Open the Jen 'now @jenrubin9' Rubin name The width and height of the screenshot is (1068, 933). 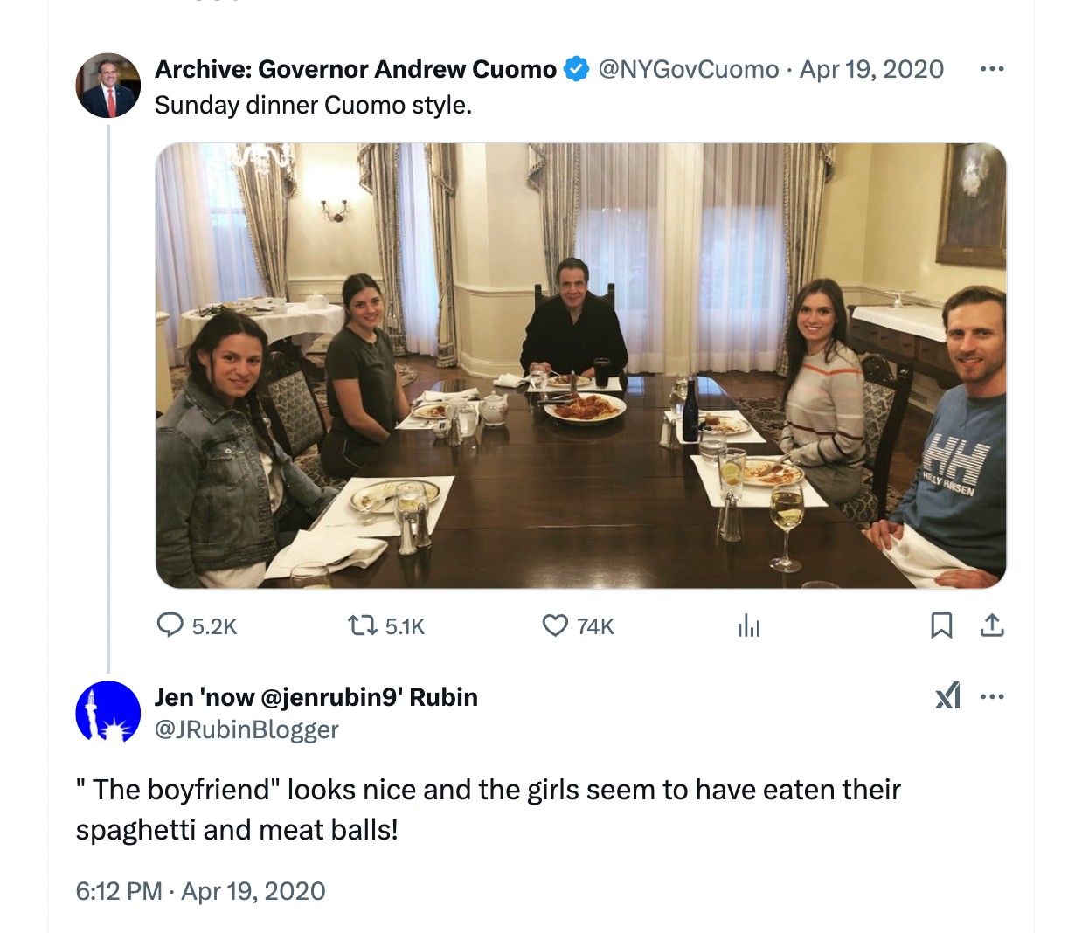[316, 697]
